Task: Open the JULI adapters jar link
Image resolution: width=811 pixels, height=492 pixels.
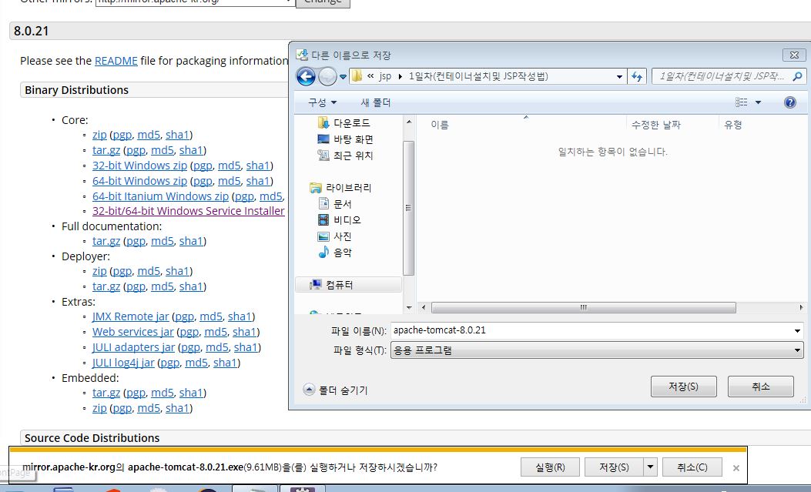Action: pyautogui.click(x=133, y=347)
